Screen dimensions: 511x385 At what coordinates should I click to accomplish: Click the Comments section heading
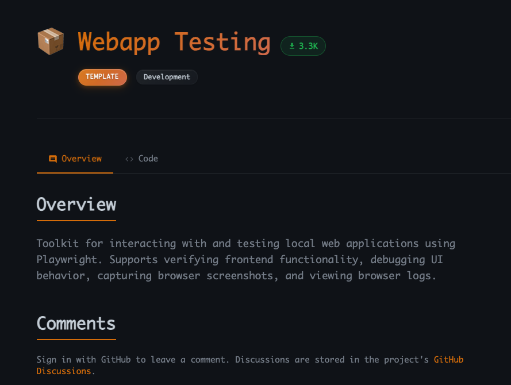(x=75, y=324)
